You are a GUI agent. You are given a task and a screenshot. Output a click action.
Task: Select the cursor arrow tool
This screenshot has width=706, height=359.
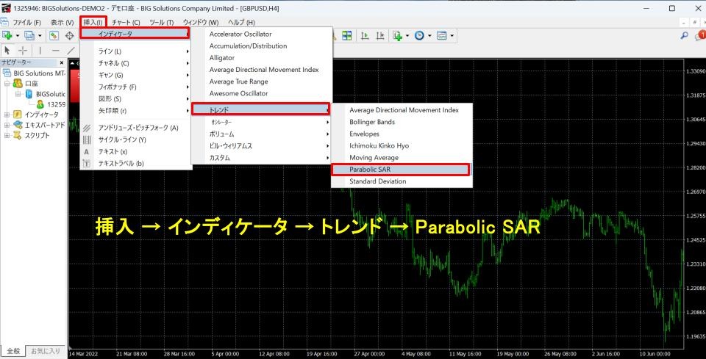pyautogui.click(x=7, y=51)
